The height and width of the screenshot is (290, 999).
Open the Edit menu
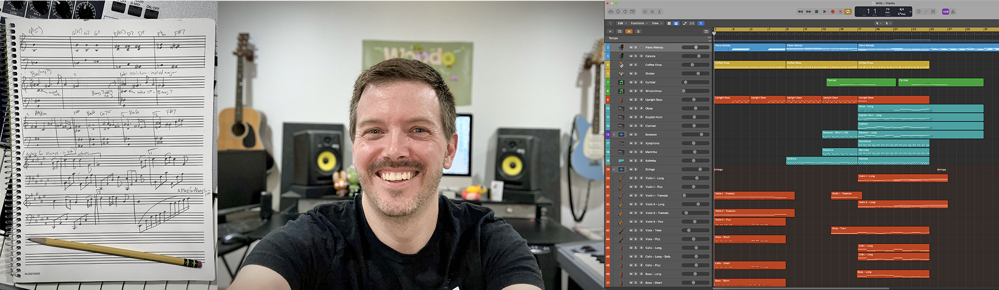[622, 23]
